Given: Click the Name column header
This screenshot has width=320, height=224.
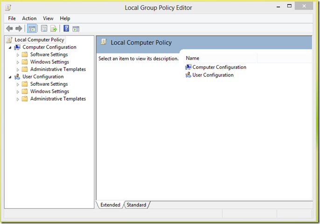Looking at the screenshot, I should coord(220,58).
